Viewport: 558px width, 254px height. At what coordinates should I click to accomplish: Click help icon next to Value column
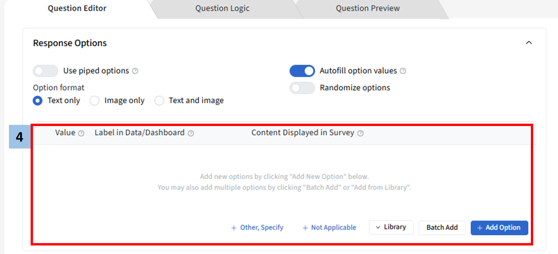click(x=81, y=133)
